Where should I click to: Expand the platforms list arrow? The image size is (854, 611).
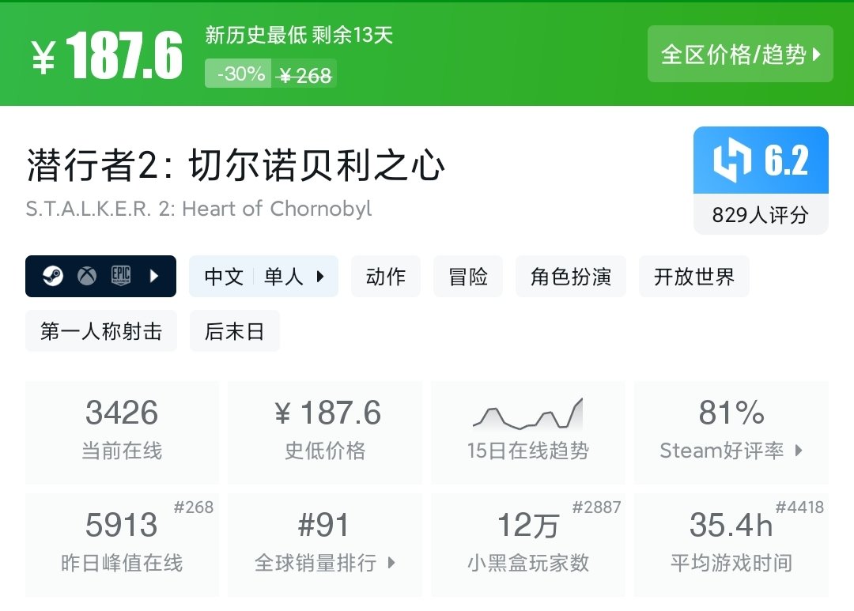(155, 276)
